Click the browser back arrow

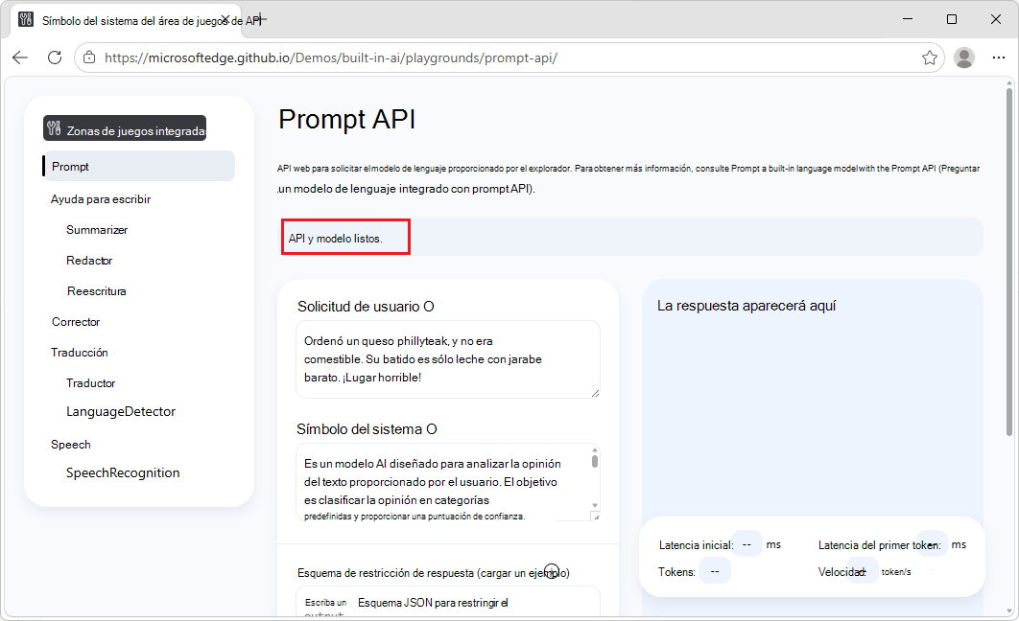pos(20,57)
